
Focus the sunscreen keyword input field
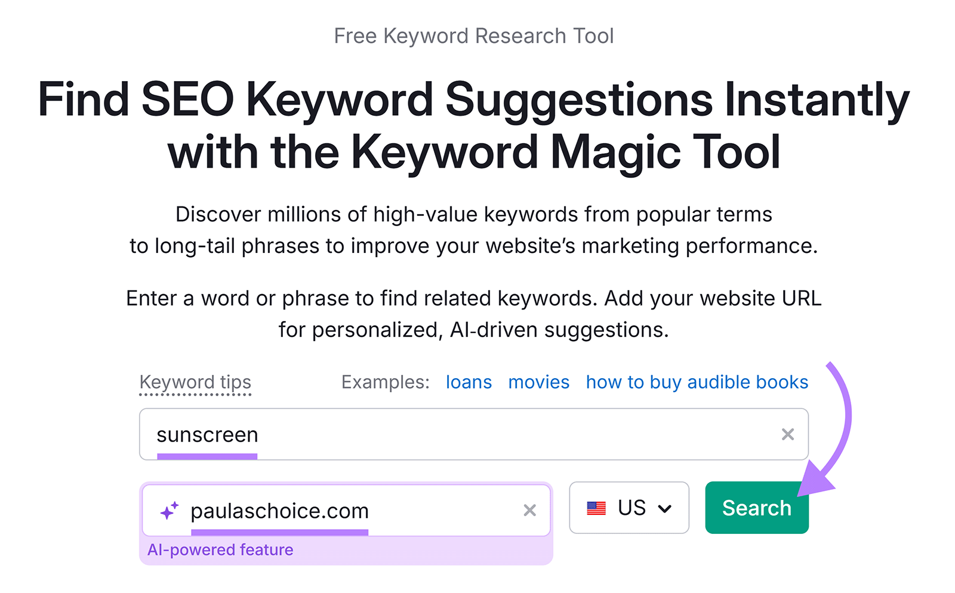418,434
